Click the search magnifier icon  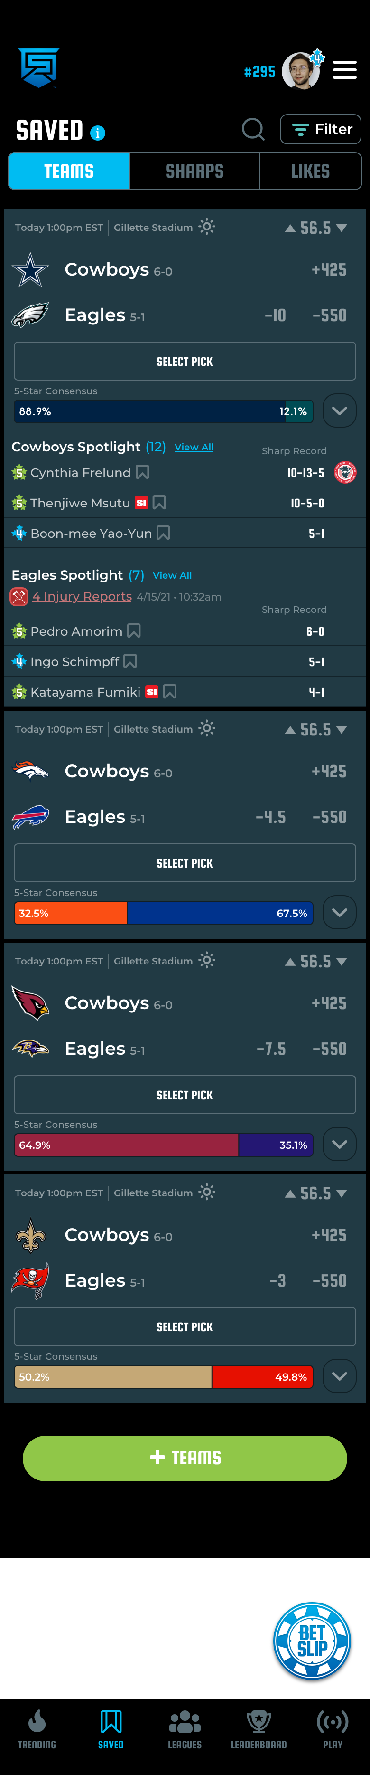click(253, 130)
